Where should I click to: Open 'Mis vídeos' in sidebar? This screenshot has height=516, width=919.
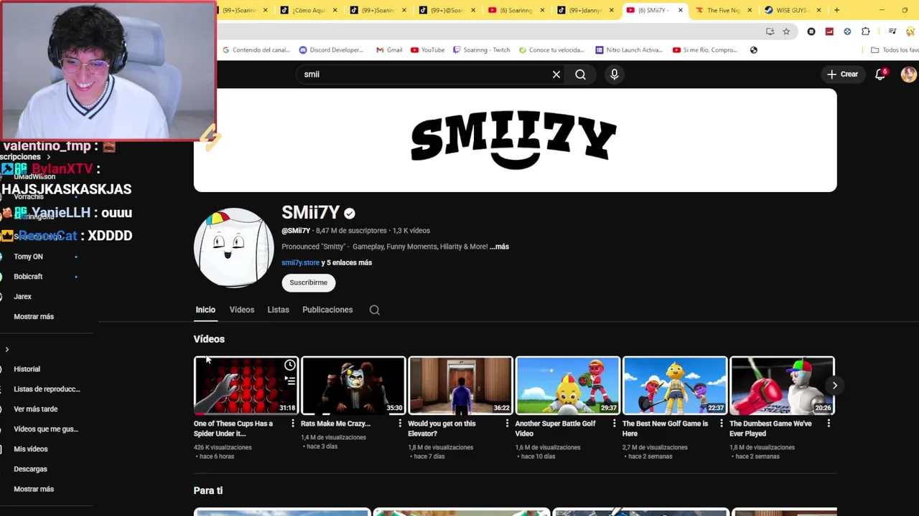click(31, 449)
